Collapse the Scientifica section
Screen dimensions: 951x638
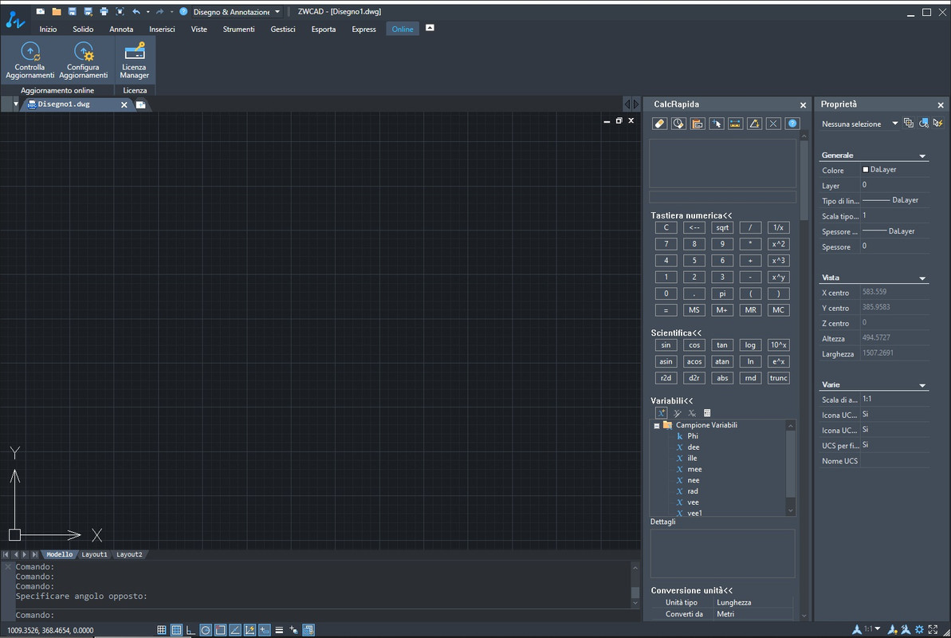tap(676, 333)
